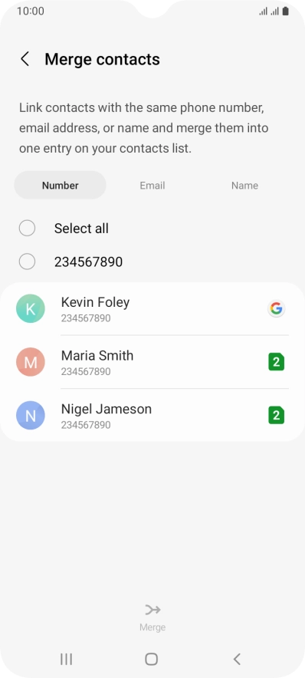The width and height of the screenshot is (305, 678).
Task: Tap Kevin Foley's Google account icon
Action: click(276, 309)
